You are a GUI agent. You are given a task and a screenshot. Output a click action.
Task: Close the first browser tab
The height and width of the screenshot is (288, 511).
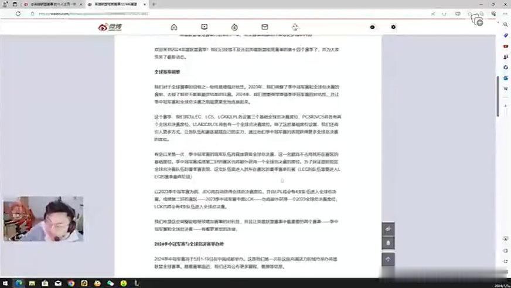(81, 4)
